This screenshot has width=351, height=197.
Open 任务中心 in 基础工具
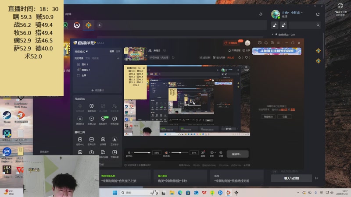click(80, 139)
